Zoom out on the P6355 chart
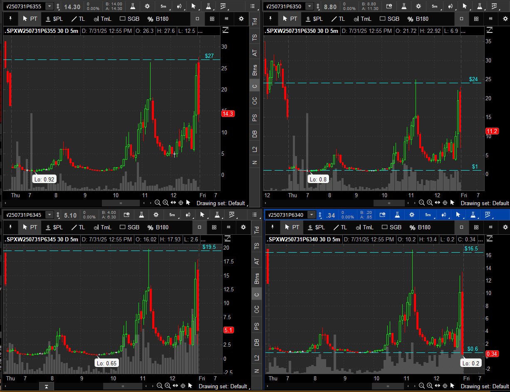 pyautogui.click(x=158, y=203)
